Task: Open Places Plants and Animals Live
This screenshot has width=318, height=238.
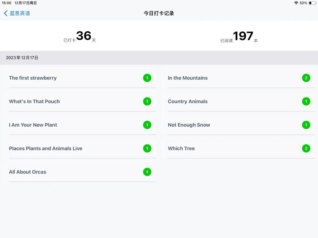Action: (46, 148)
